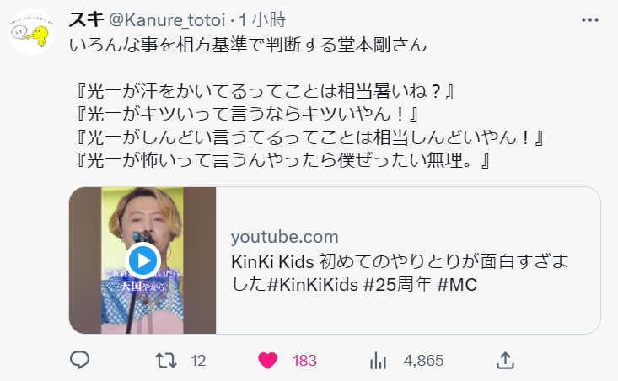618x381 pixels.
Task: Open the share upload arrow icon
Action: pos(505,360)
